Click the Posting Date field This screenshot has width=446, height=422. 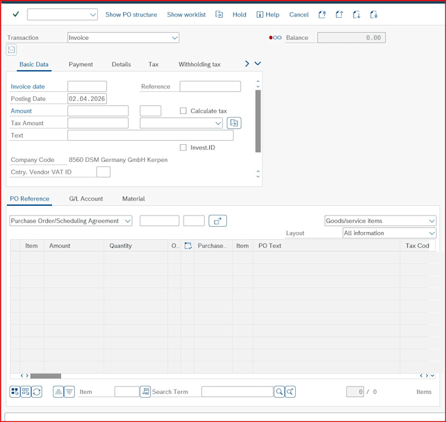pos(87,98)
